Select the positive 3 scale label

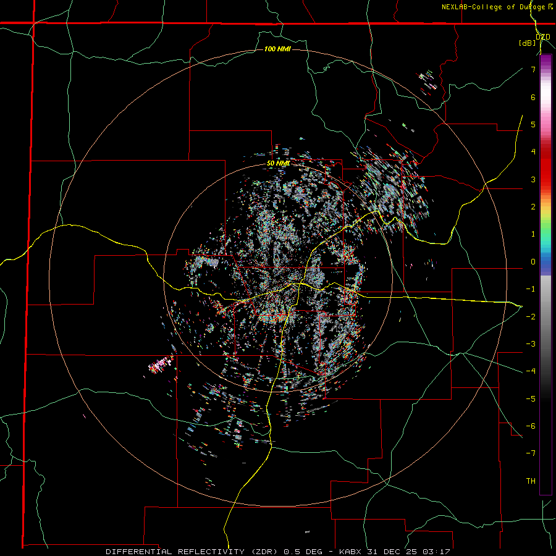(533, 179)
